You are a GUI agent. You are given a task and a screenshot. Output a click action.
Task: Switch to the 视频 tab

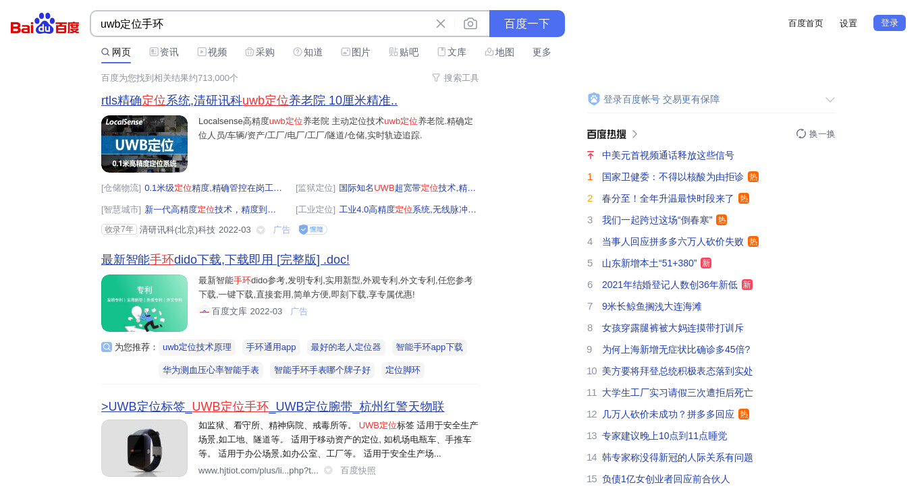pos(212,52)
